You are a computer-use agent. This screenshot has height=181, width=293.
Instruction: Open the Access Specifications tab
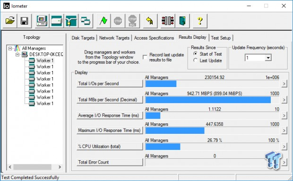coord(154,38)
